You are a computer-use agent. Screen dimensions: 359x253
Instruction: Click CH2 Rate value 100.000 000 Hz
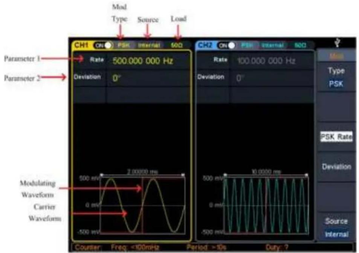[x=266, y=61]
